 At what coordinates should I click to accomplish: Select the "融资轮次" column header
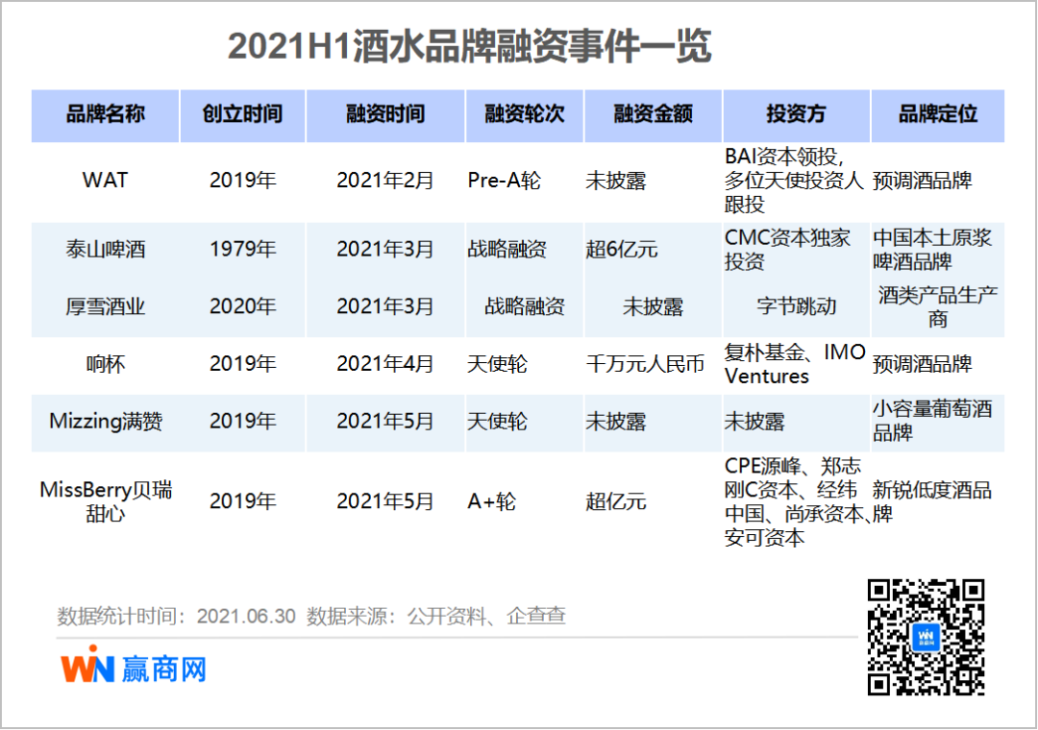525,114
